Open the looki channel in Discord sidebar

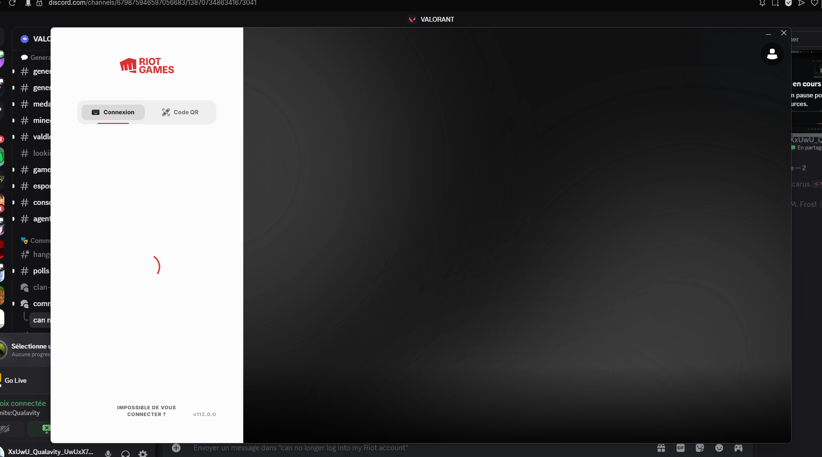coord(35,153)
